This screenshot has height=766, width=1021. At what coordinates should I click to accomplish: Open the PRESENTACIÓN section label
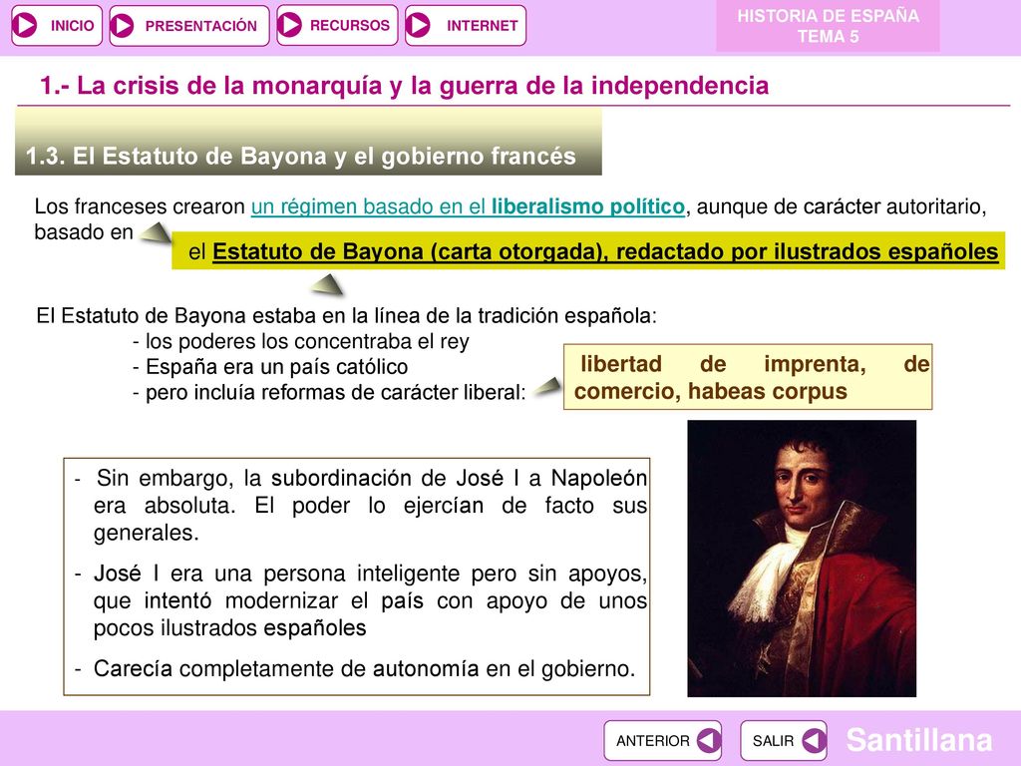[201, 26]
